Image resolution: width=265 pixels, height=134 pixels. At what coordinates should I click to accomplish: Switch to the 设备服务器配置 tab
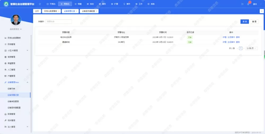[x=89, y=11]
